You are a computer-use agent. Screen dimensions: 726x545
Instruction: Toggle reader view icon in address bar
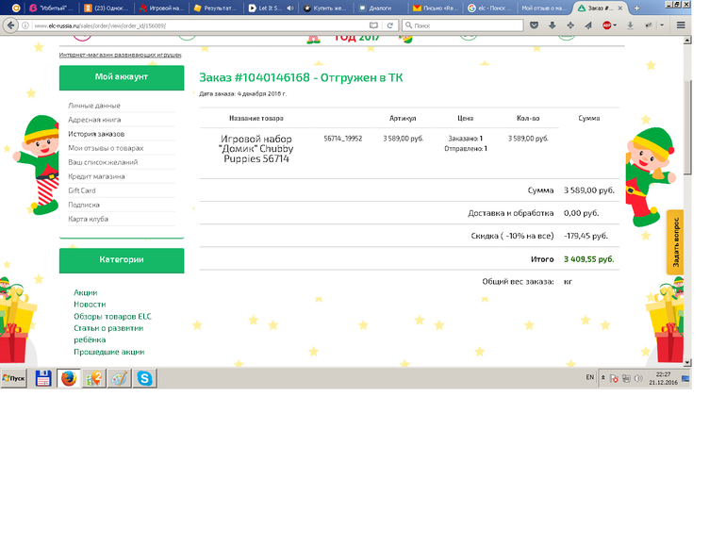(x=374, y=25)
